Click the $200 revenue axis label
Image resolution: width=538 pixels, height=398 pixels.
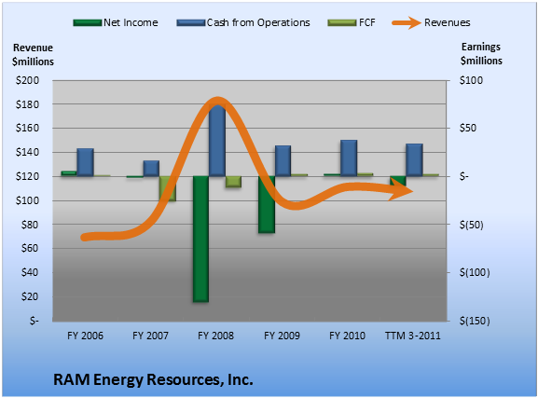click(x=27, y=80)
